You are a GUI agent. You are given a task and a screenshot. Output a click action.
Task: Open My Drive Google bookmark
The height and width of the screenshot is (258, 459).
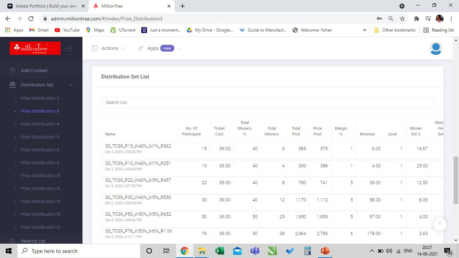coord(210,30)
